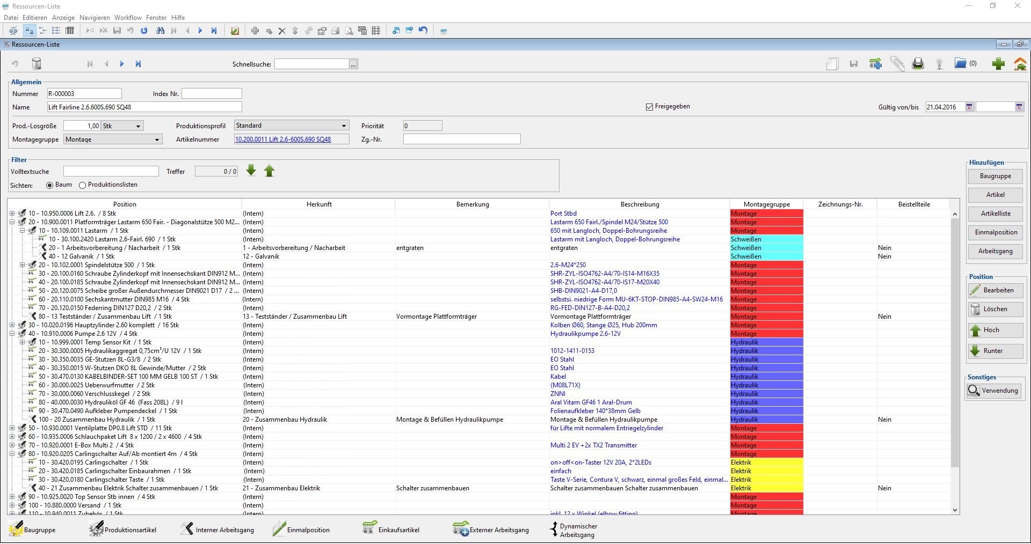Open the Produktionsprofil dropdown
The width and height of the screenshot is (1031, 544).
tap(344, 126)
